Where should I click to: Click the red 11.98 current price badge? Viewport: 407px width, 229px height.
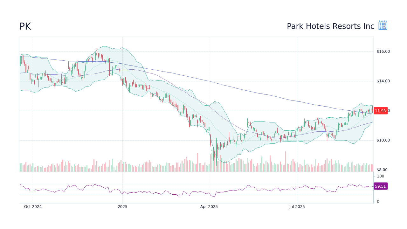tap(381, 111)
